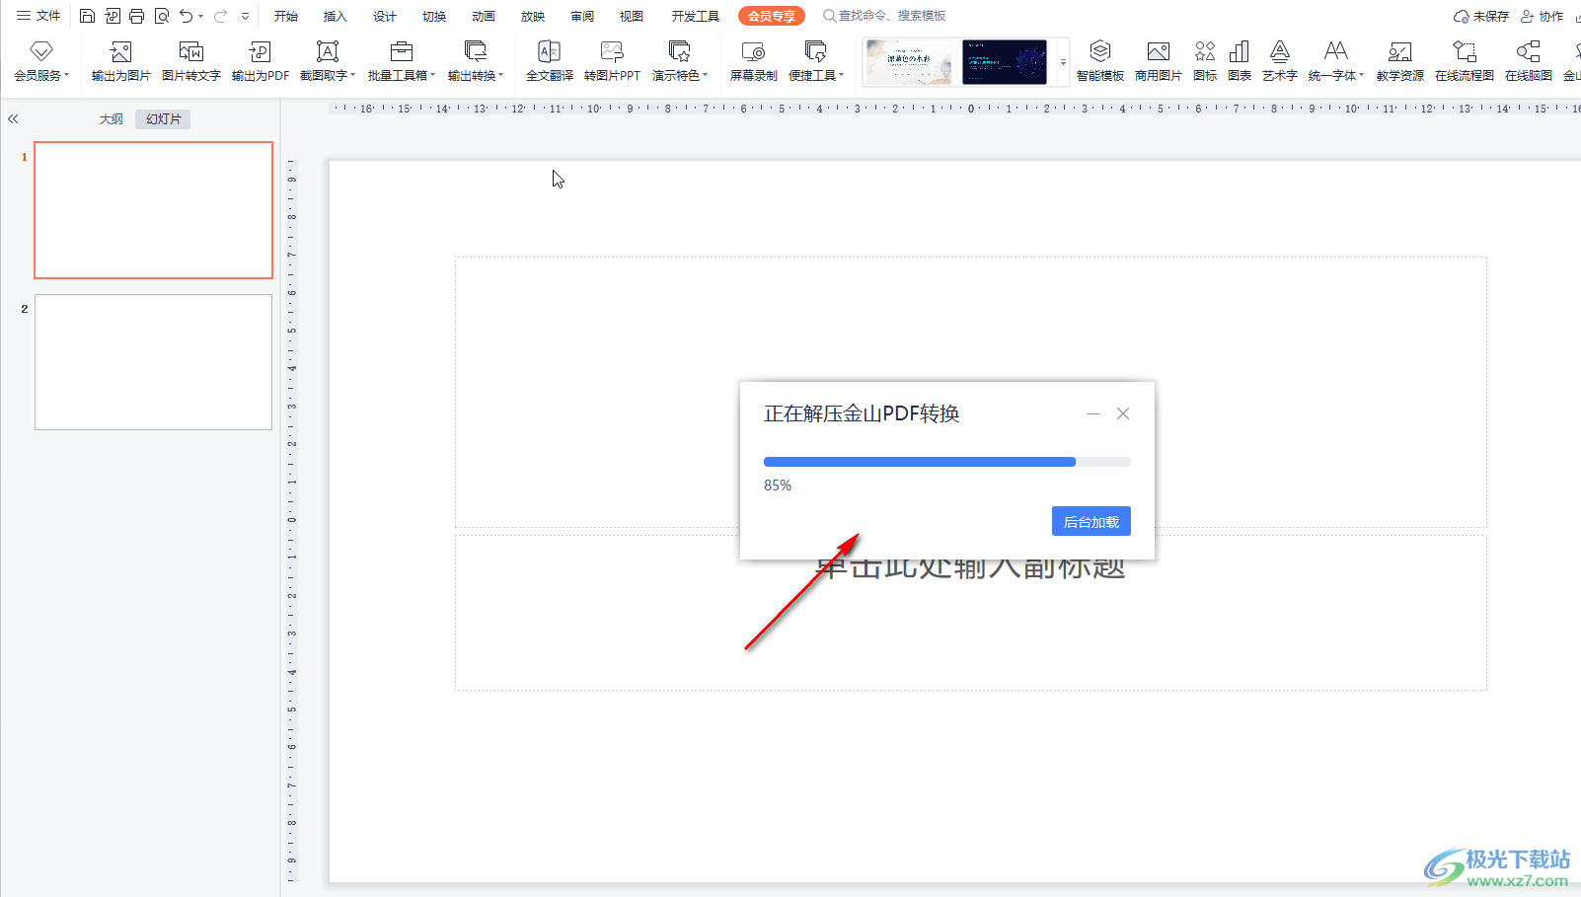Switch to the 放映 tab
The width and height of the screenshot is (1581, 897).
point(533,16)
